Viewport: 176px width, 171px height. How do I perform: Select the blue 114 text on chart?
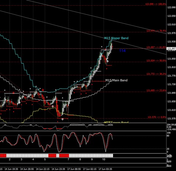(122, 51)
